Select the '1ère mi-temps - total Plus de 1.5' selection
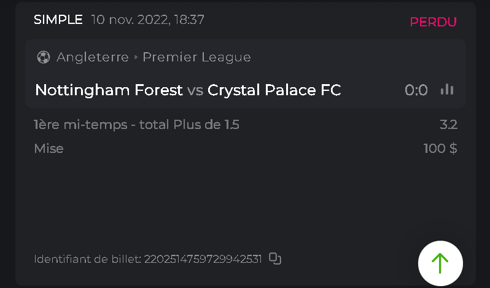 tap(136, 125)
